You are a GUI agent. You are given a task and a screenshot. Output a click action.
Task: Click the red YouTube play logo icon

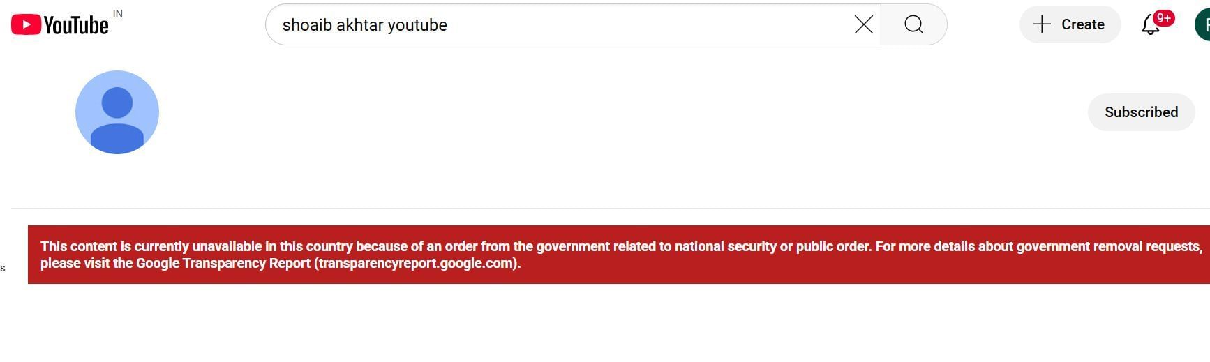tap(26, 25)
